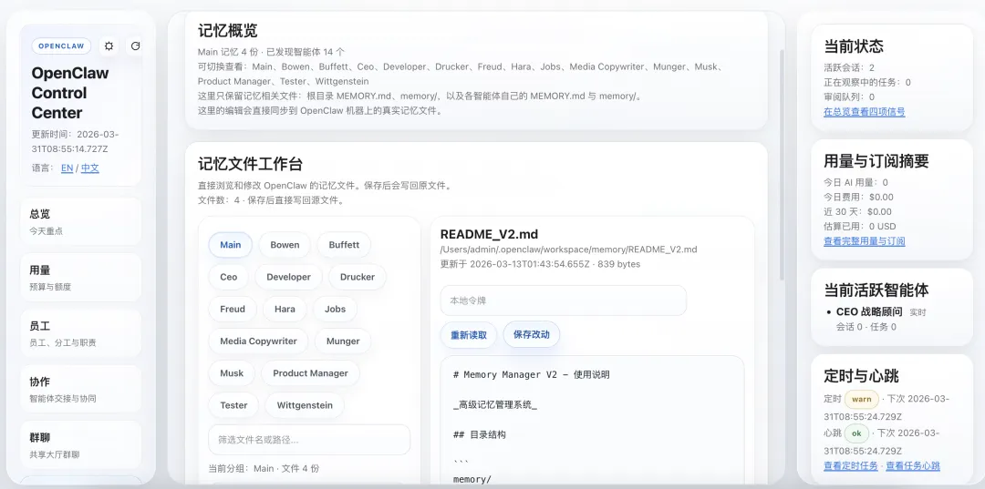985x489 pixels.
Task: Select the Drucker agent chip
Action: (x=358, y=277)
